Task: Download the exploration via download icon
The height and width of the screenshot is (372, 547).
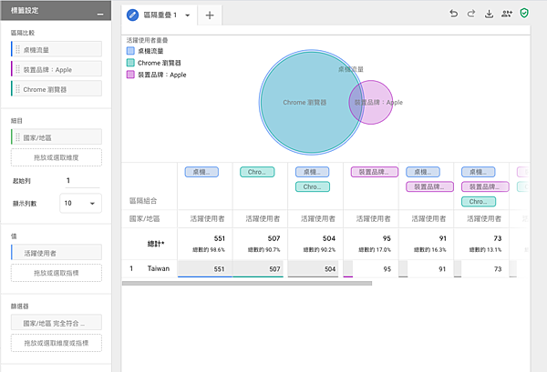Action: 489,14
